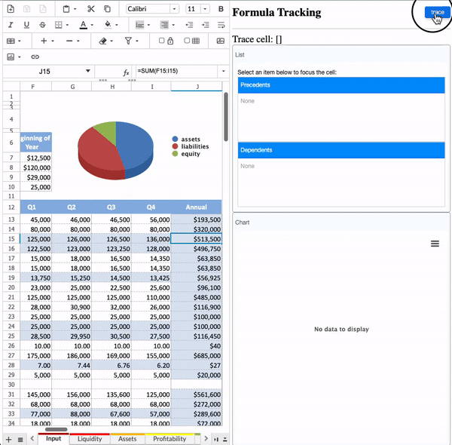Expand the filter options dropdown arrow
Screen dimensions: 452x445
pos(137,41)
